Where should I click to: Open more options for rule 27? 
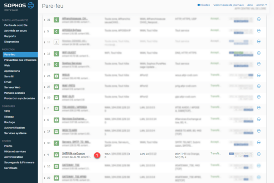coord(259,86)
